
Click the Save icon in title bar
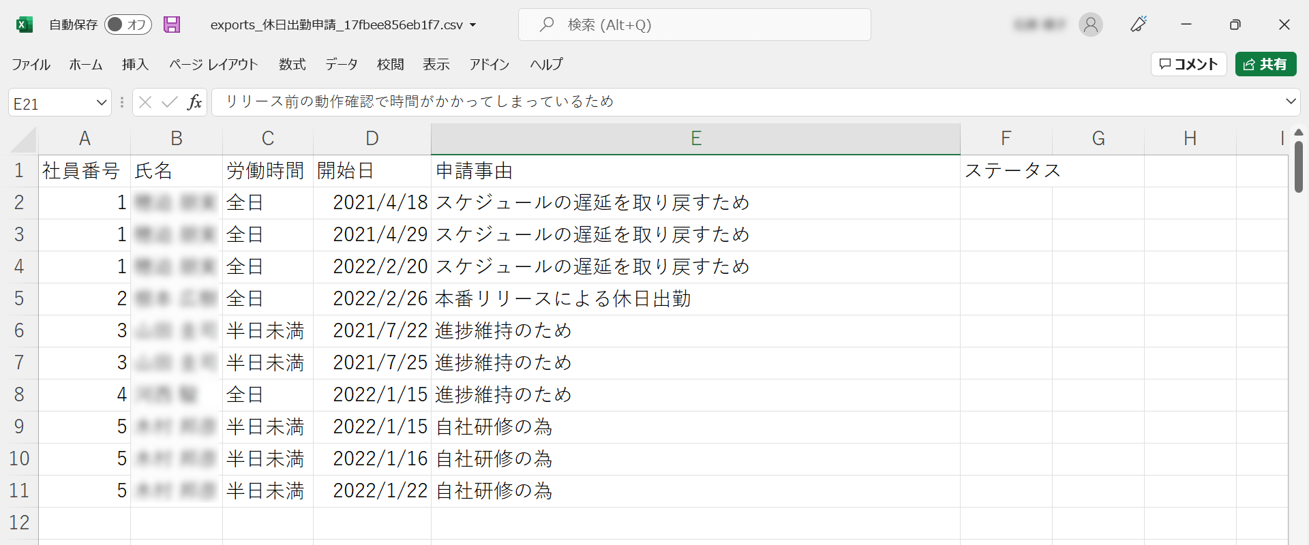pos(172,25)
